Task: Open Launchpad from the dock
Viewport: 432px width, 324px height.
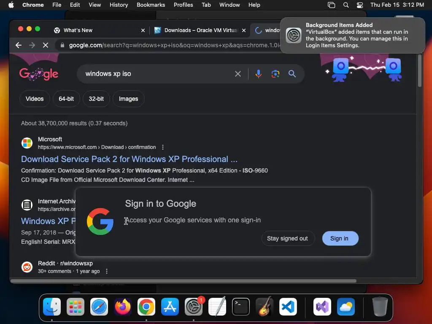Action: pyautogui.click(x=76, y=307)
